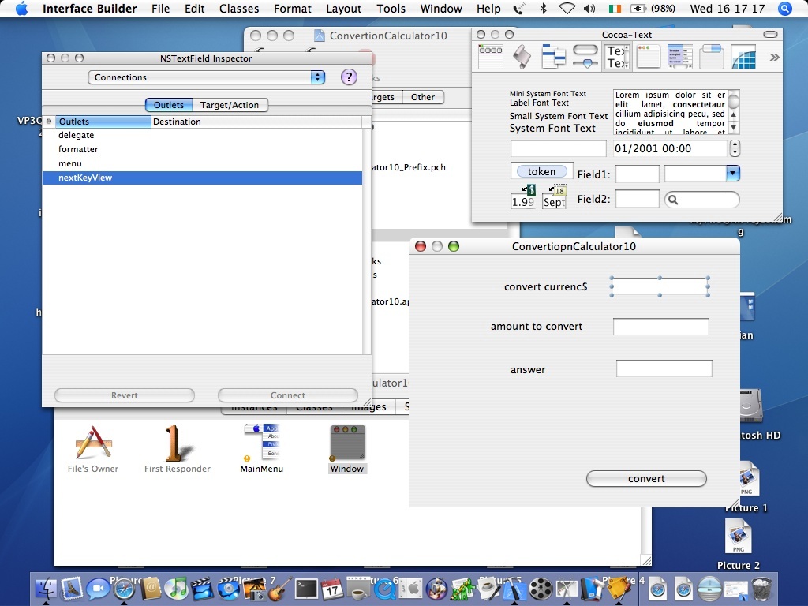The image size is (808, 606).
Task: Click the Field1 form text box
Action: (x=638, y=174)
